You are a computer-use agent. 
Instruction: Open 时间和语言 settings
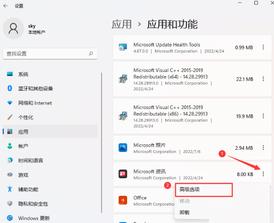(x=30, y=160)
